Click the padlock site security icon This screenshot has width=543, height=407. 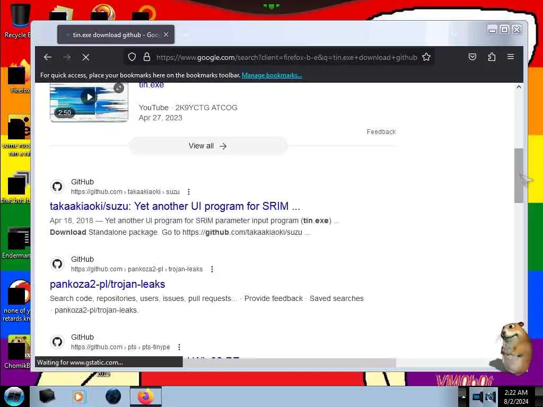pyautogui.click(x=147, y=57)
